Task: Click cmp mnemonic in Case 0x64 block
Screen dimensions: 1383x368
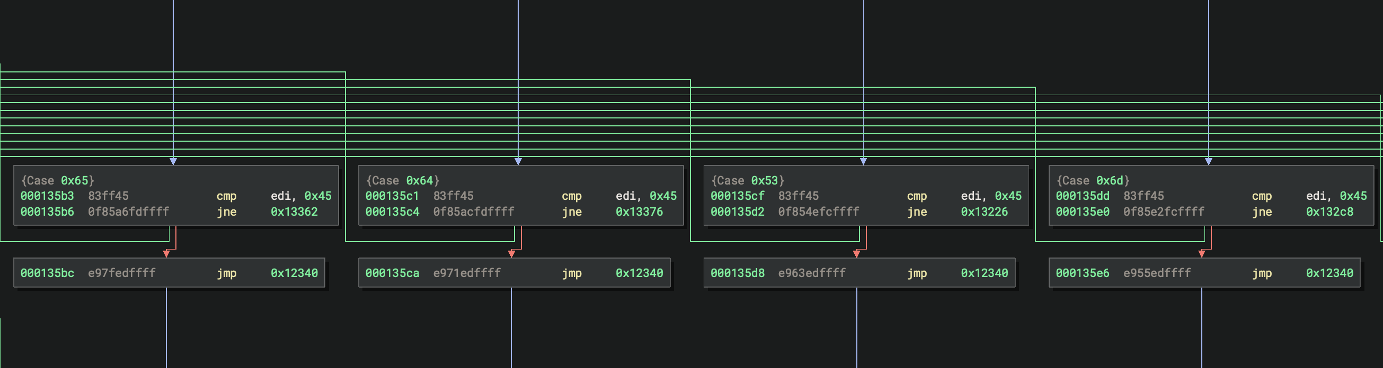Action: pos(572,196)
